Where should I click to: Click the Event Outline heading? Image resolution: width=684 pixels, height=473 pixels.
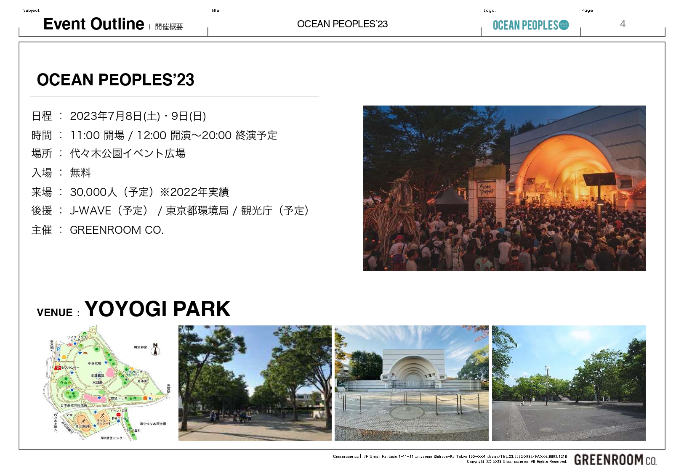tap(93, 24)
